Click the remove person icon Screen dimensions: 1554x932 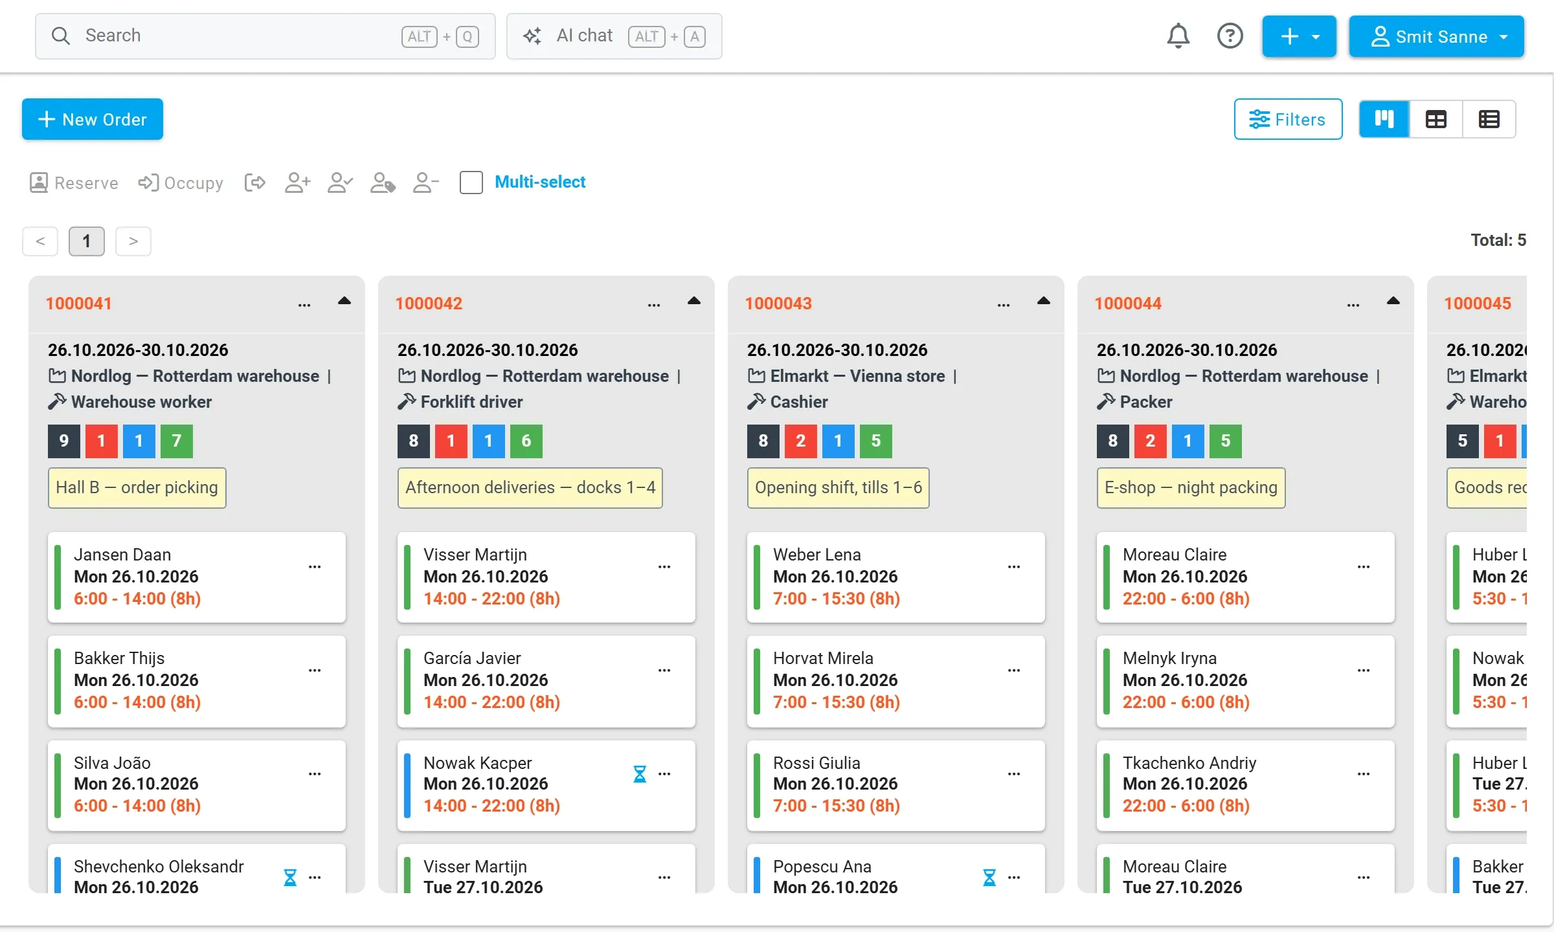425,183
